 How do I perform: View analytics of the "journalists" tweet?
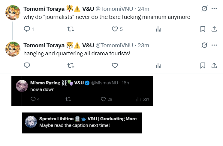[159, 29]
